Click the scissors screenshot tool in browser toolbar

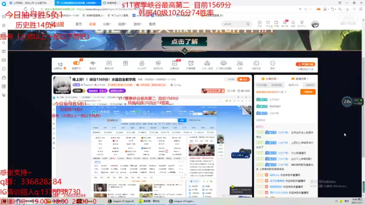point(325,9)
